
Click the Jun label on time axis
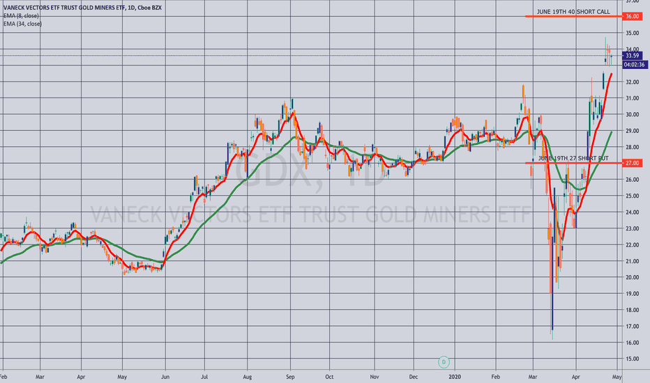tap(165, 377)
